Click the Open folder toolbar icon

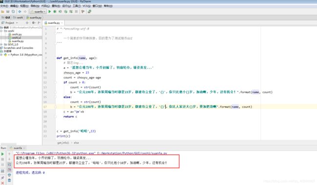(x=2, y=12)
